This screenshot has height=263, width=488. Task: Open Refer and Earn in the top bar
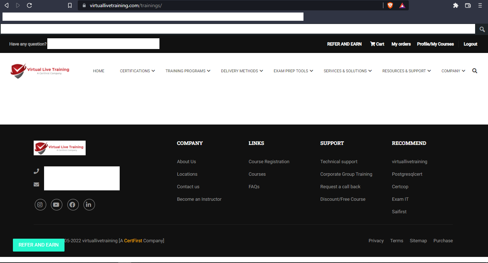[x=344, y=44]
